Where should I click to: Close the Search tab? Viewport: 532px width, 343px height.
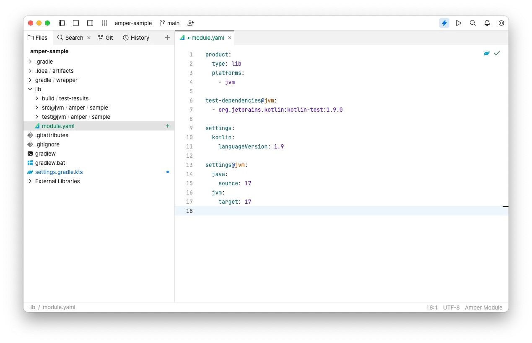(89, 38)
